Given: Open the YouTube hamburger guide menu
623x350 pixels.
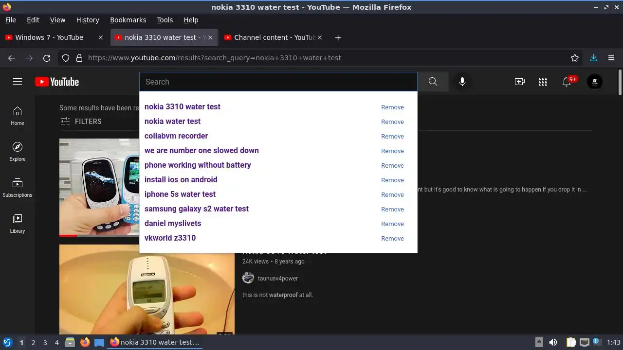Looking at the screenshot, I should 18,82.
